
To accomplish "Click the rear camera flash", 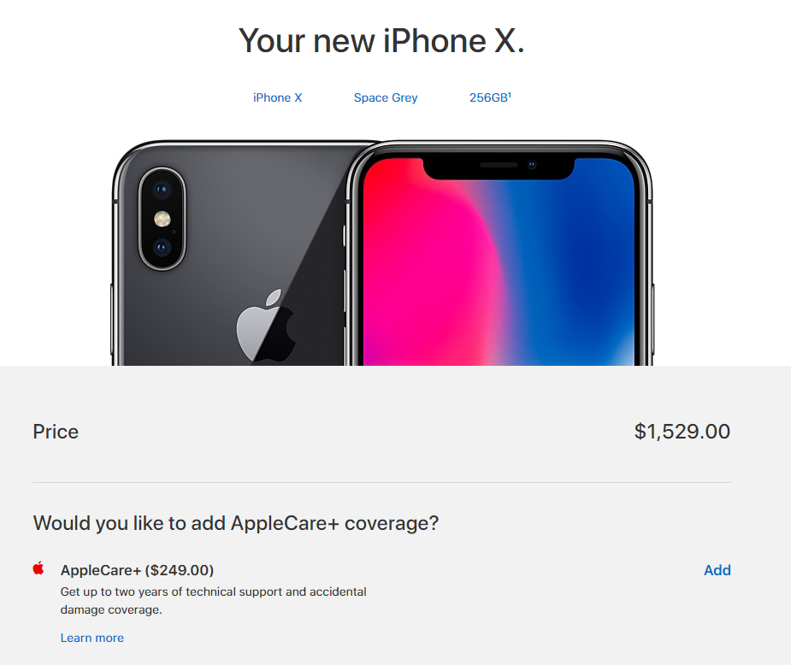I will [x=162, y=219].
